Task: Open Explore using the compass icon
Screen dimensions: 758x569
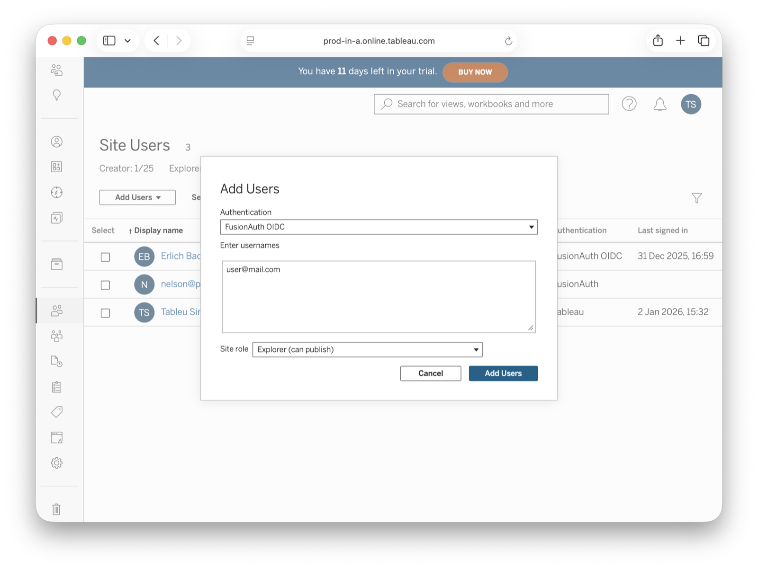Action: pyautogui.click(x=56, y=193)
